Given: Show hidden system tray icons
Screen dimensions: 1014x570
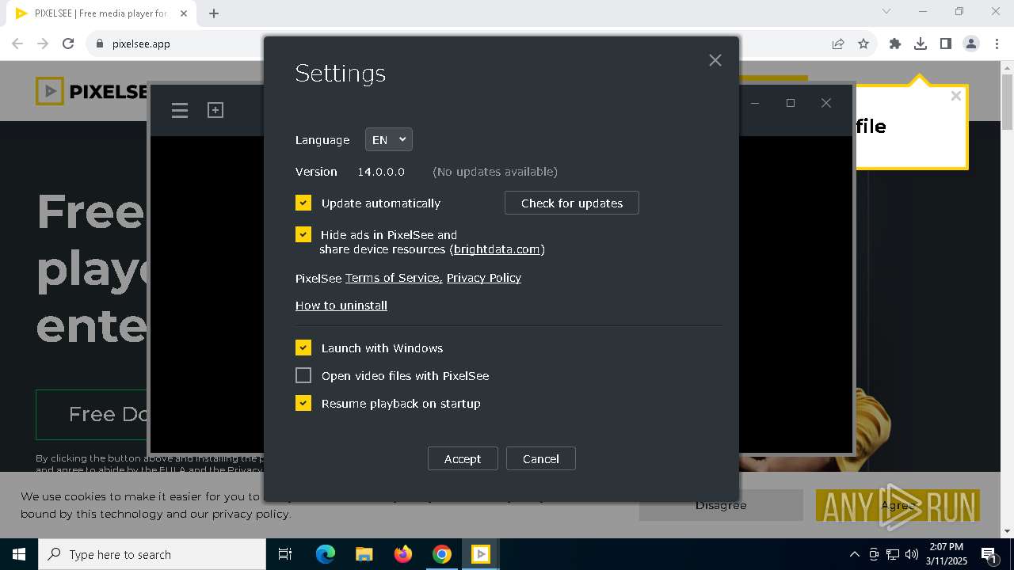Looking at the screenshot, I should click(x=854, y=554).
